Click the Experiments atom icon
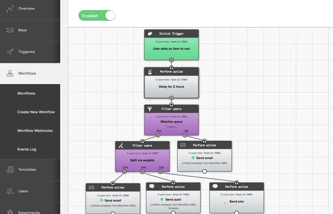This screenshot has height=214, width=333. 10,212
